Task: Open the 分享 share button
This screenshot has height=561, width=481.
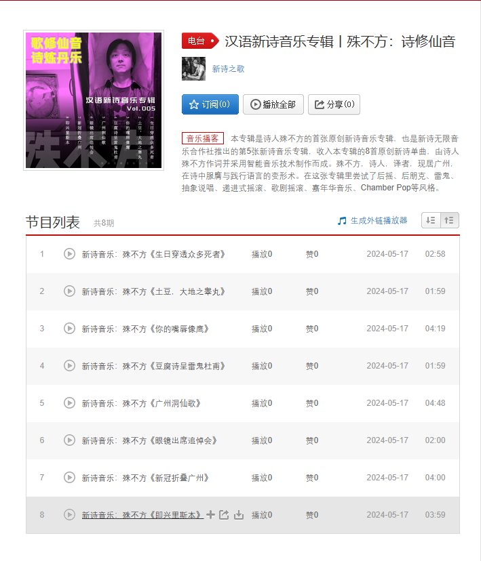Action: click(x=334, y=104)
